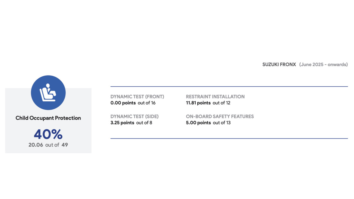354x199 pixels.
Task: Click the June 2025 - onwards text
Action: coord(323,64)
